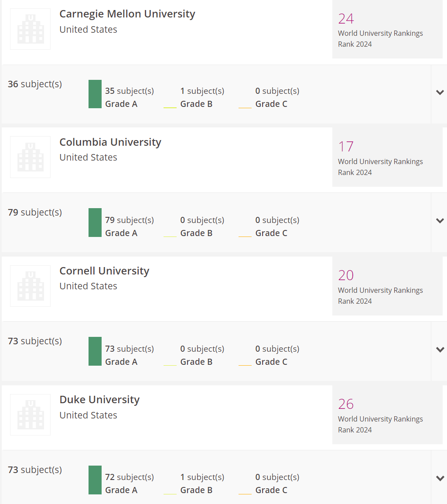The height and width of the screenshot is (504, 447).
Task: Open Columbia University title link
Action: tap(110, 142)
